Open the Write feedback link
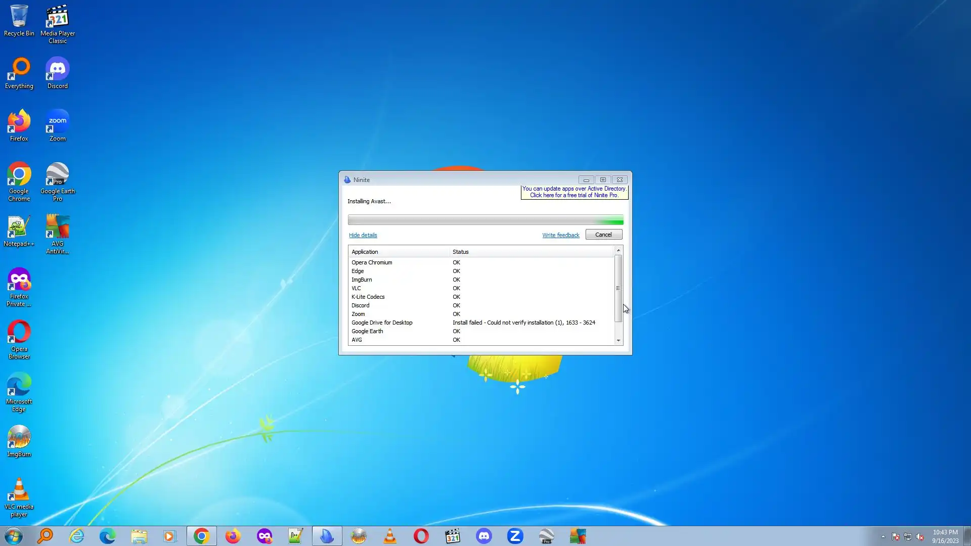The image size is (971, 546). tap(560, 235)
